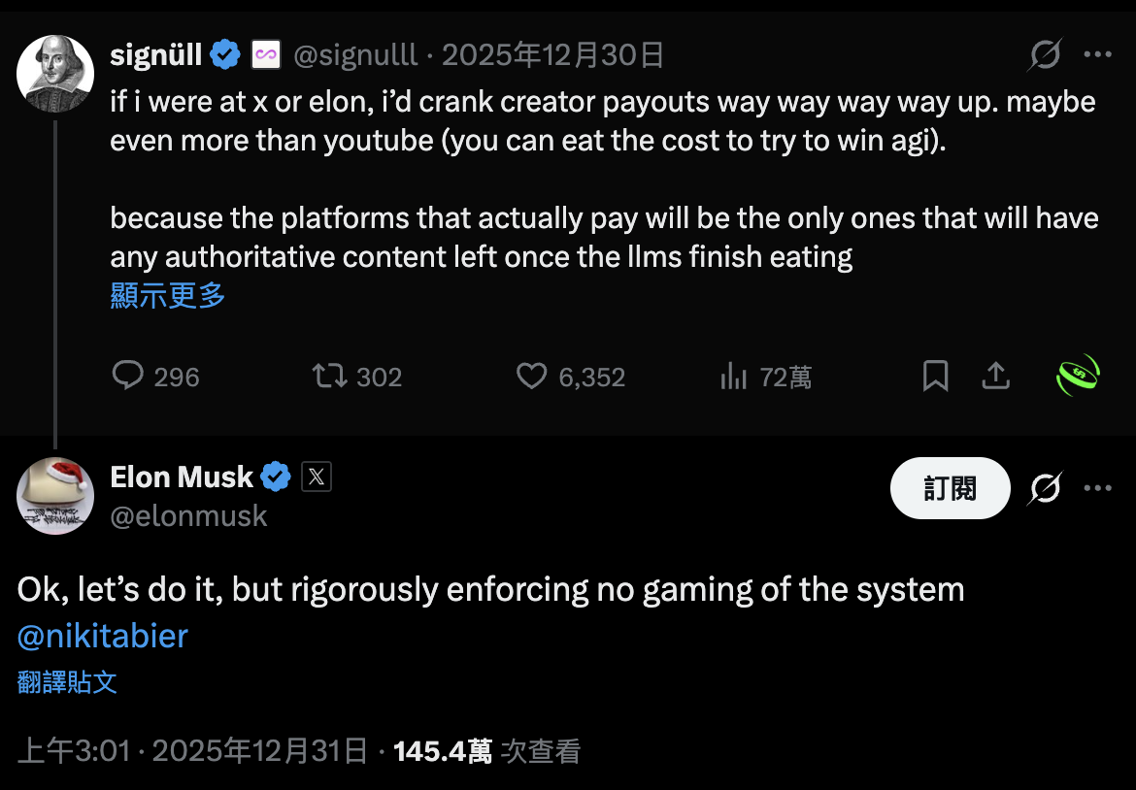This screenshot has width=1136, height=790.
Task: Open the @nikitabier mention link
Action: pyautogui.click(x=103, y=636)
